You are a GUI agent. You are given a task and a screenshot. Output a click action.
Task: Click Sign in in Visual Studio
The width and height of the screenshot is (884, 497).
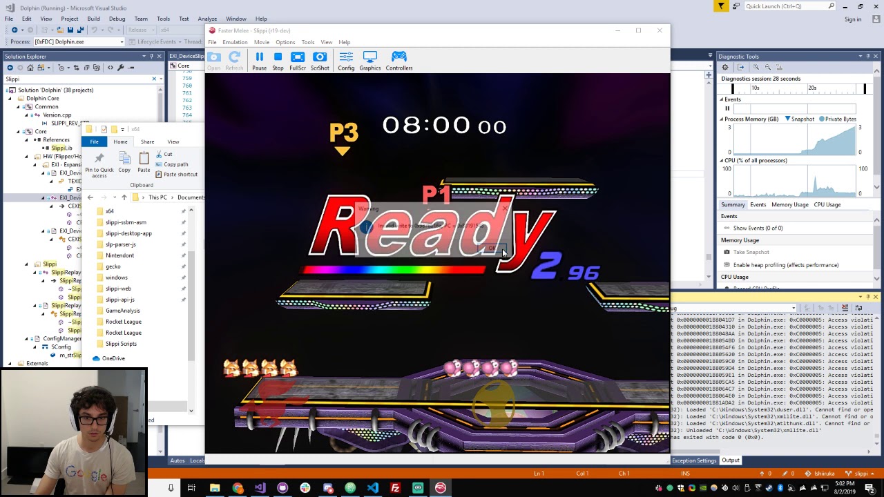853,19
